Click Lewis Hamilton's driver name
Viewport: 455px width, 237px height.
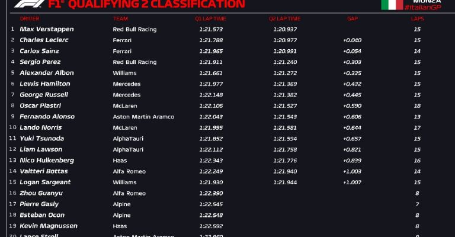pyautogui.click(x=44, y=84)
